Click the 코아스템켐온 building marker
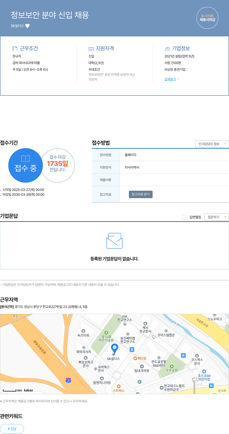 coord(166,331)
